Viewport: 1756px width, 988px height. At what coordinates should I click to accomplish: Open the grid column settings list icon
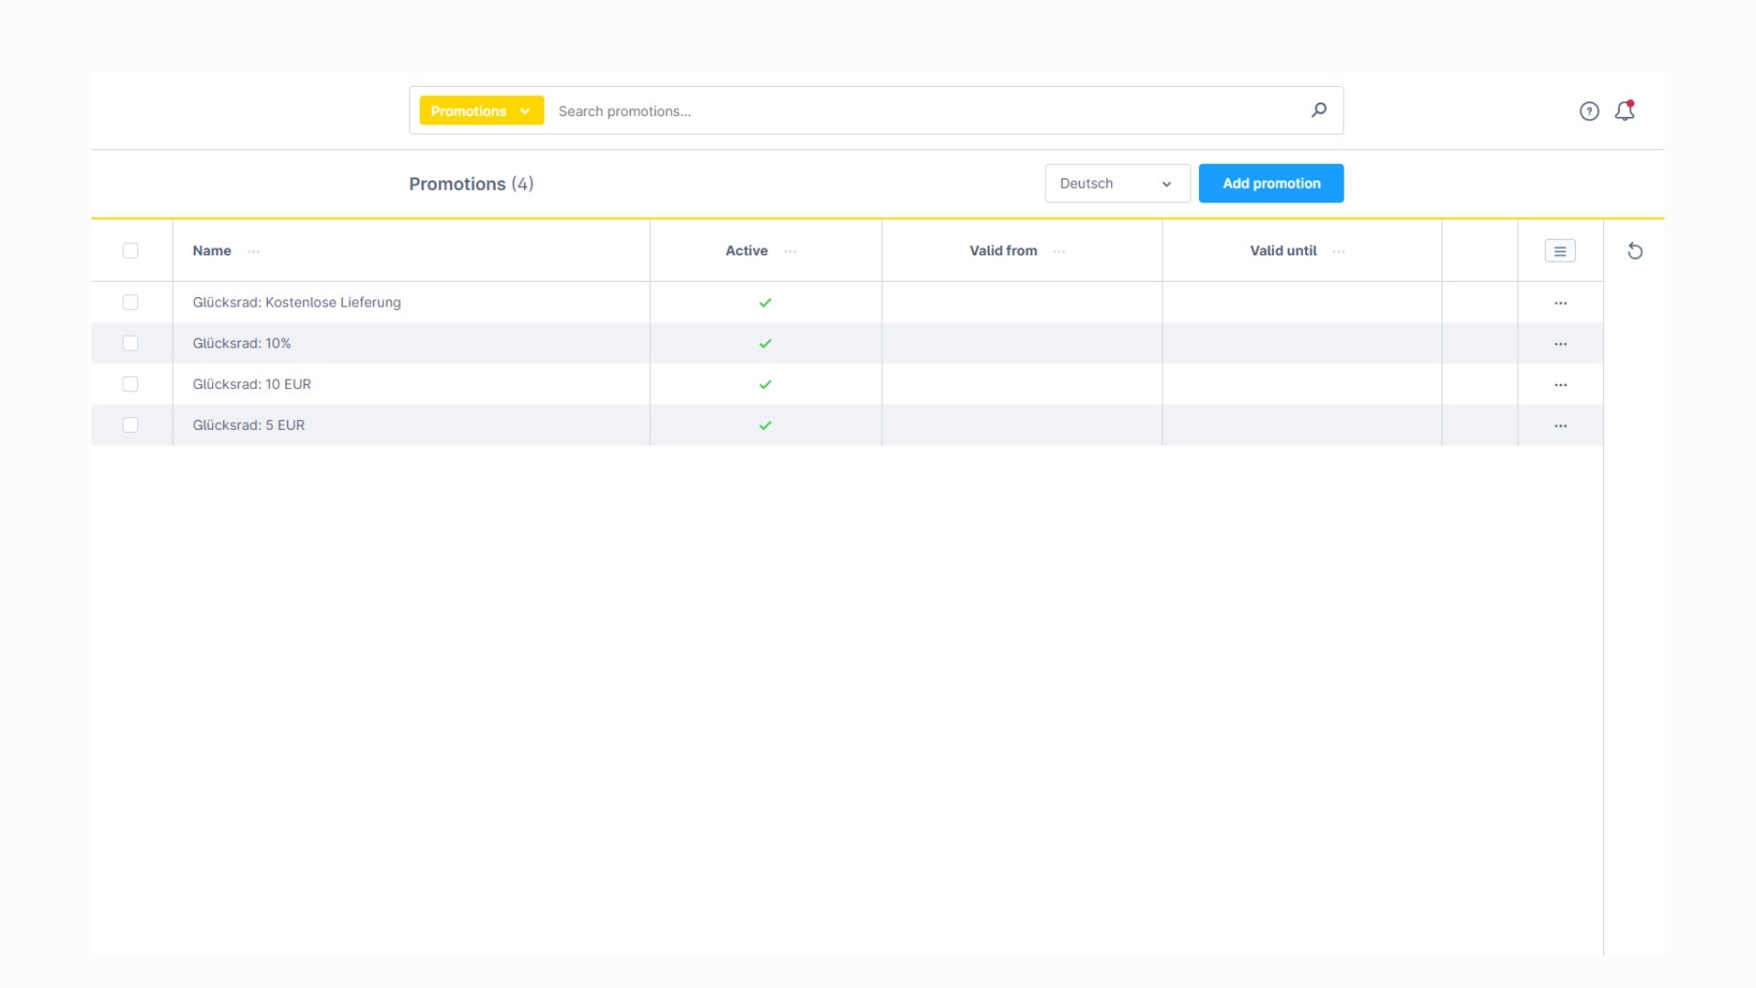1559,251
